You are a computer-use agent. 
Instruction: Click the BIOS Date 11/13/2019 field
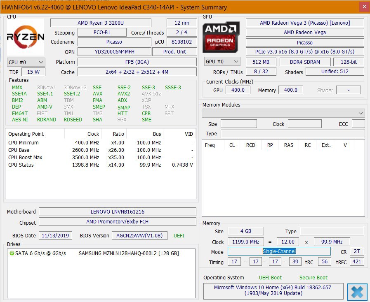[55, 236]
